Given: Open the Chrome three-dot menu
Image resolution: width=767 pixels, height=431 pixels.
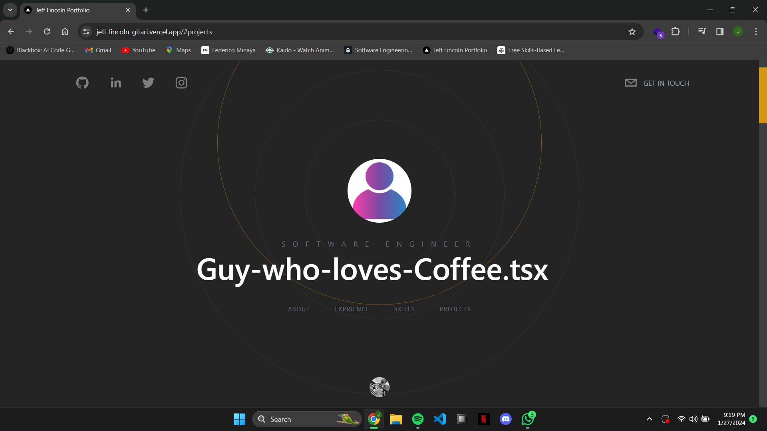Looking at the screenshot, I should coord(756,32).
